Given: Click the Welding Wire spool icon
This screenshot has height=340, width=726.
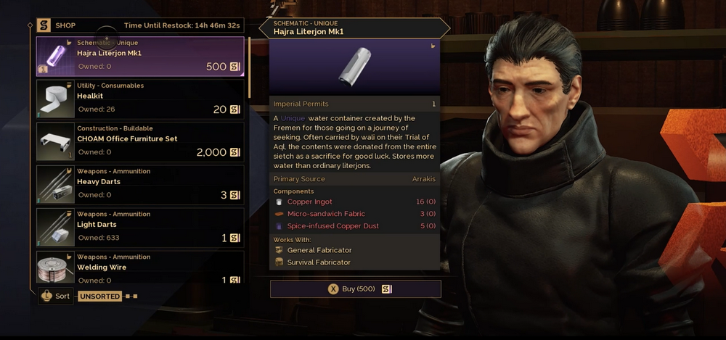Looking at the screenshot, I should pyautogui.click(x=56, y=268).
